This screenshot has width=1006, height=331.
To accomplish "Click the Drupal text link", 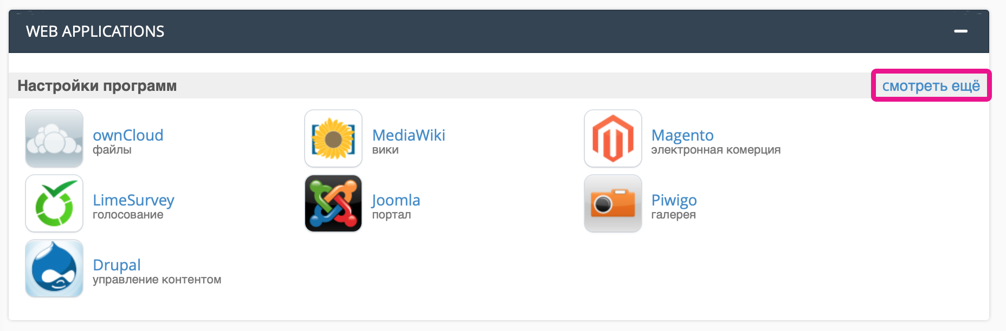I will (x=117, y=265).
